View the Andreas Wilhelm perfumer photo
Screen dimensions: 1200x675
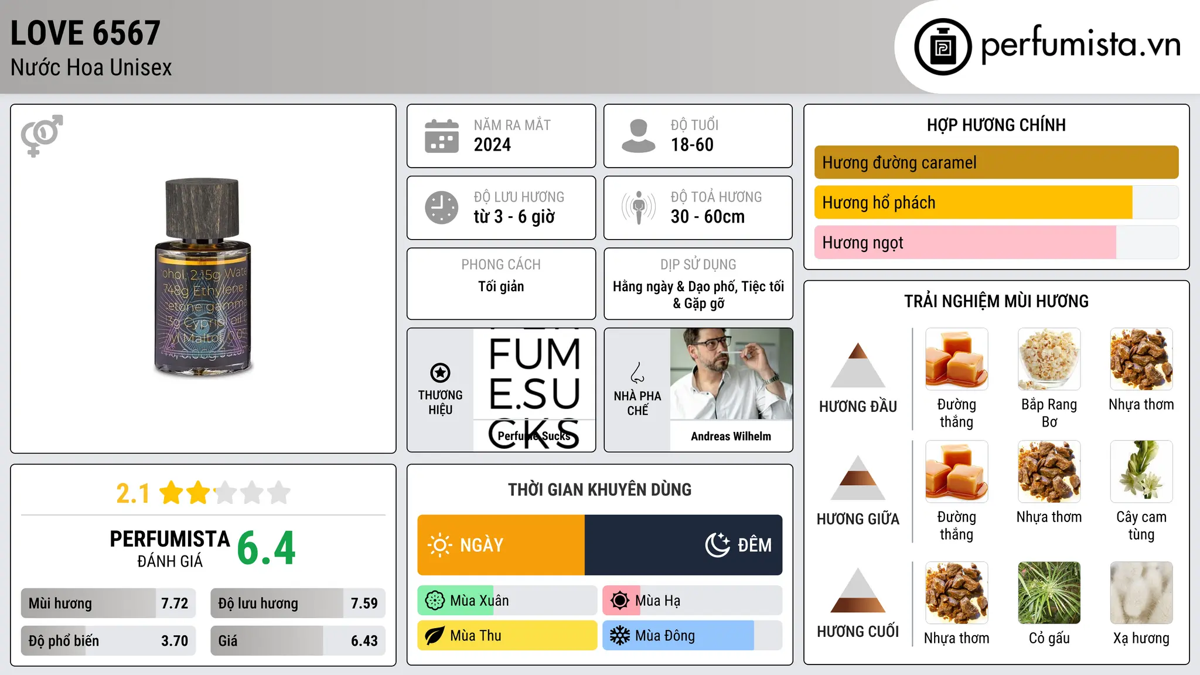click(x=731, y=374)
